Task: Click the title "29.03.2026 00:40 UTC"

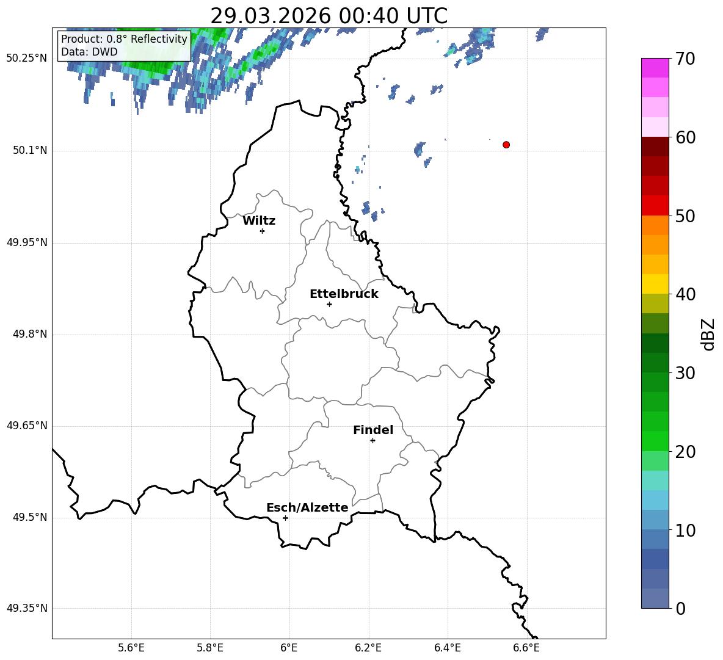Action: tap(329, 16)
